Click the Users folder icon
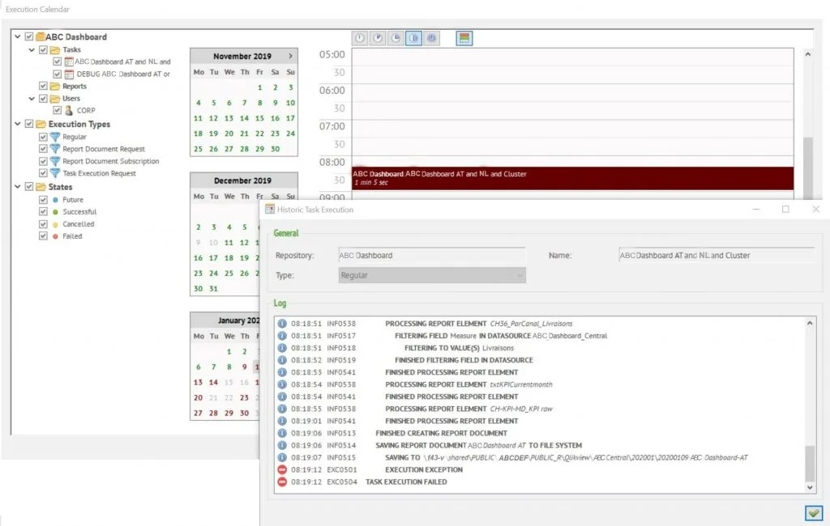The width and height of the screenshot is (830, 526). point(55,99)
